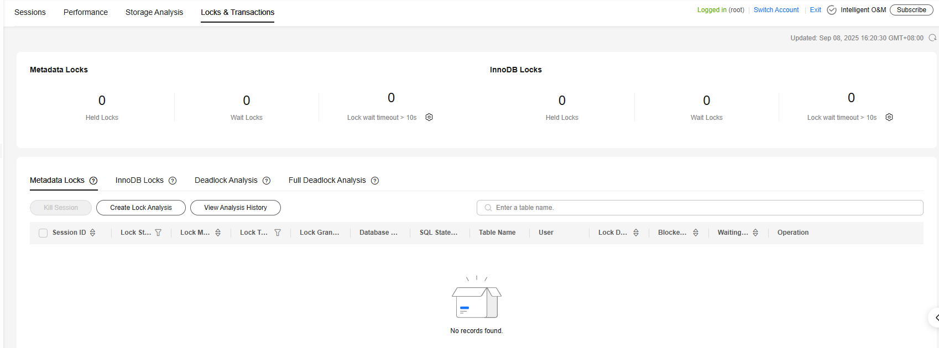The height and width of the screenshot is (348, 939).
Task: Open the Deadlock Analysis tab
Action: coord(226,180)
